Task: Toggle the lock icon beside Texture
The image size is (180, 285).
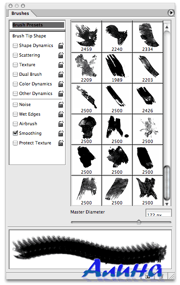Action: pyautogui.click(x=61, y=65)
